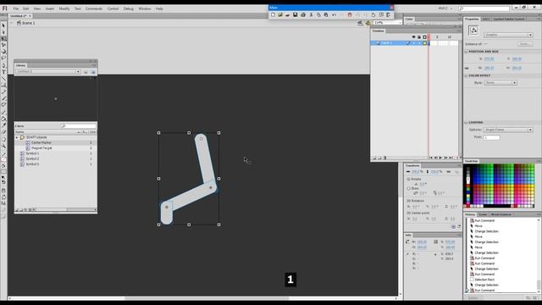
Task: Switch to the Swatches tab
Action: click(471, 161)
